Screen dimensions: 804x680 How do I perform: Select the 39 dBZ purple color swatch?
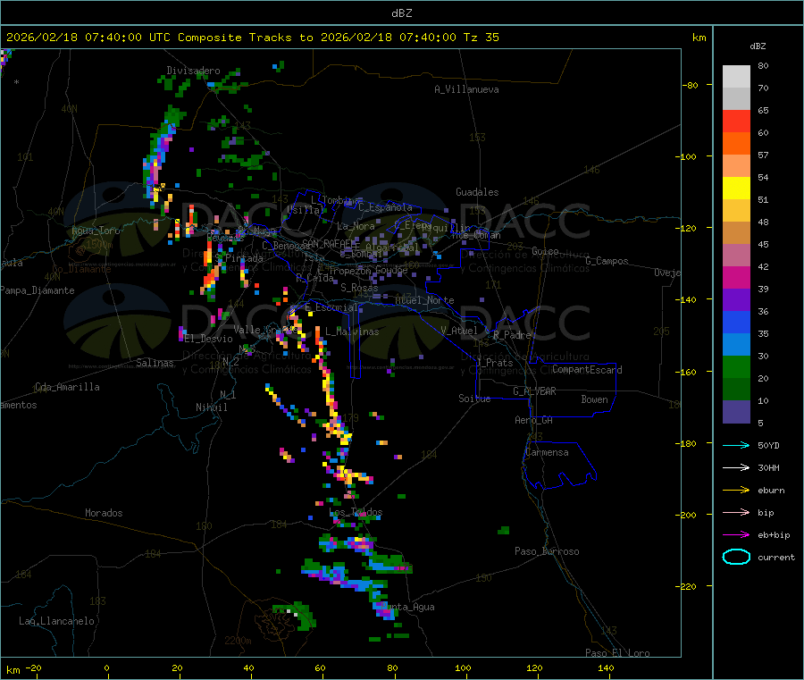(736, 300)
